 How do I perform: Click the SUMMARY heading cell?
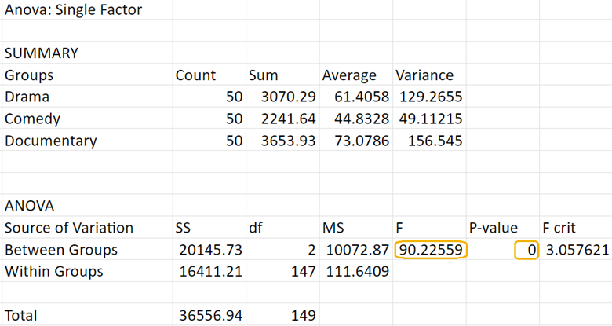coord(42,53)
